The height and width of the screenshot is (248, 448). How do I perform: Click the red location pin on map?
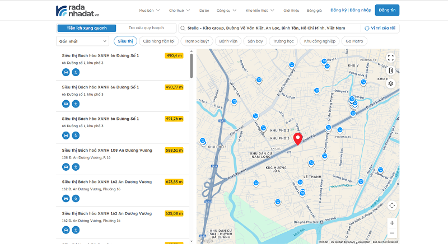[298, 139]
